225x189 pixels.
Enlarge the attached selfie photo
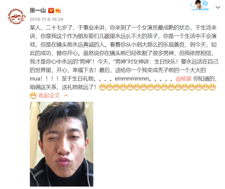click(x=61, y=144)
